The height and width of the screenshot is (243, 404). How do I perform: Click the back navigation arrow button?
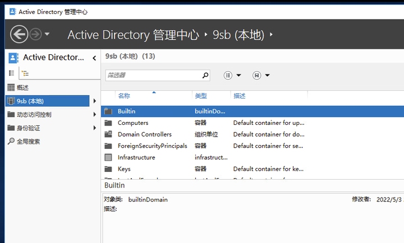point(19,34)
